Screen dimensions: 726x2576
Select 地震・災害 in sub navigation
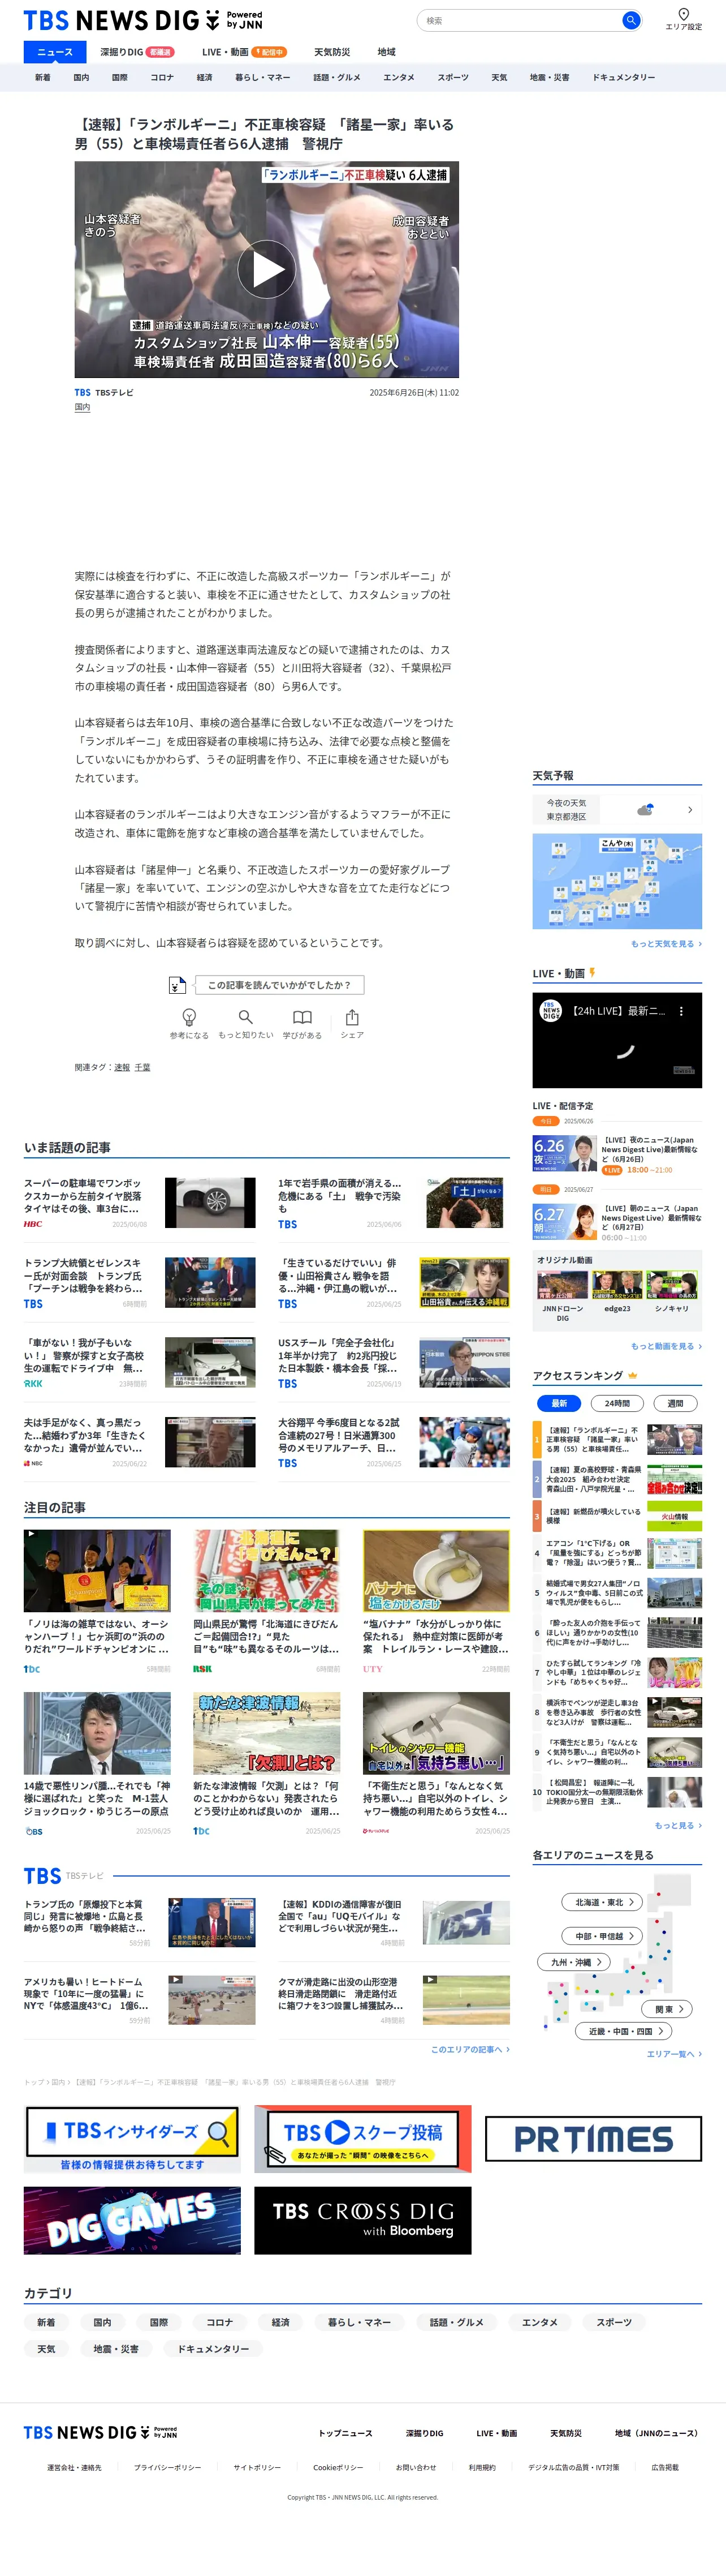pyautogui.click(x=549, y=77)
